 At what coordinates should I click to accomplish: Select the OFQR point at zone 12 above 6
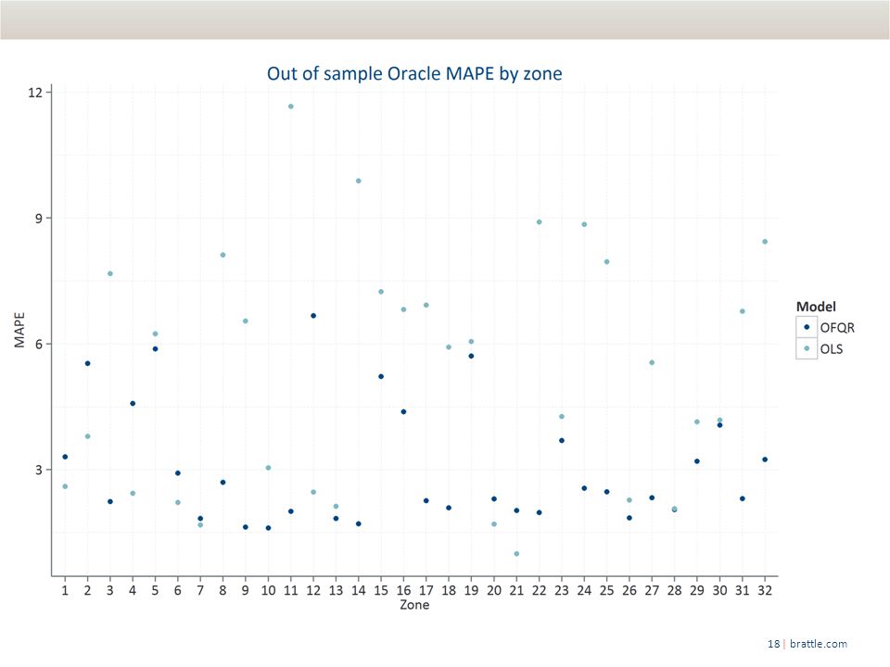[313, 316]
